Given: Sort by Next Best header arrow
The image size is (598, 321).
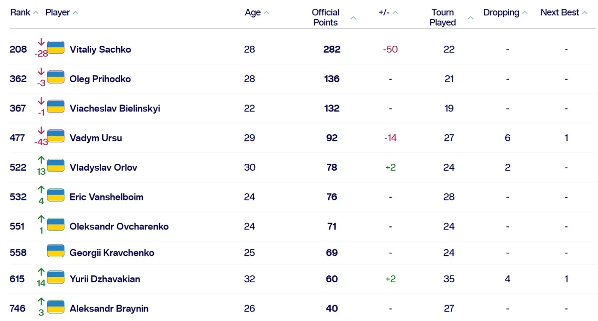Looking at the screenshot, I should coord(585,13).
